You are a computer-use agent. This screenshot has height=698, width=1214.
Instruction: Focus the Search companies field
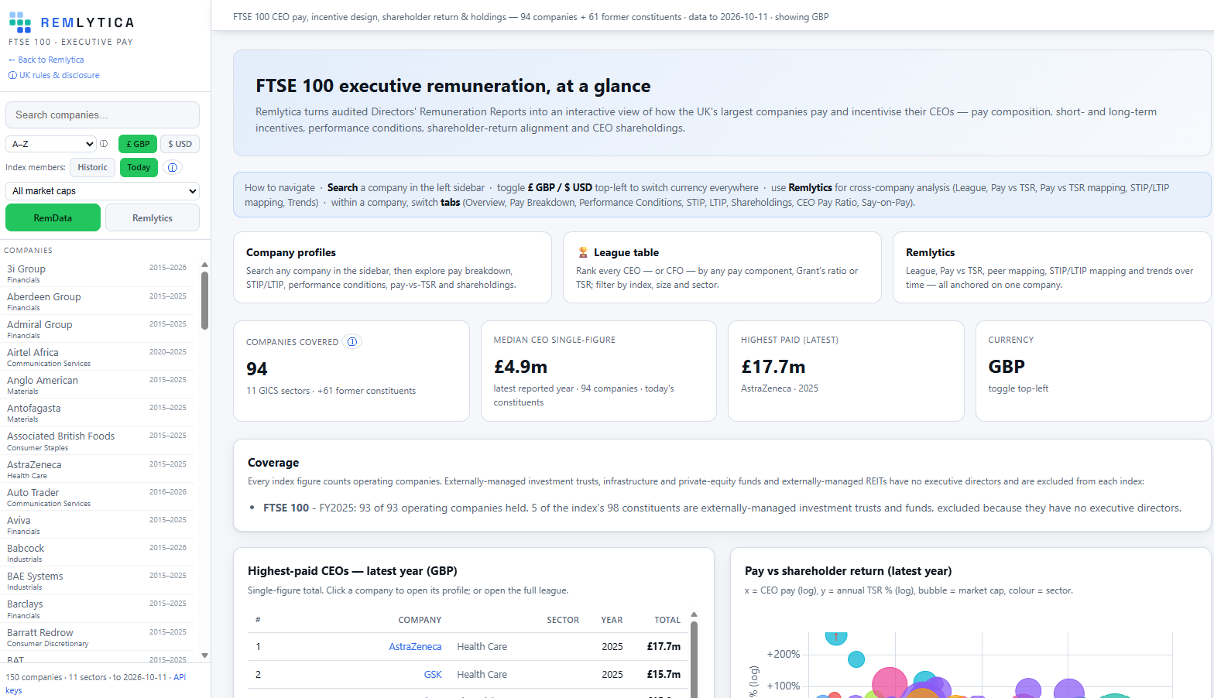point(102,115)
